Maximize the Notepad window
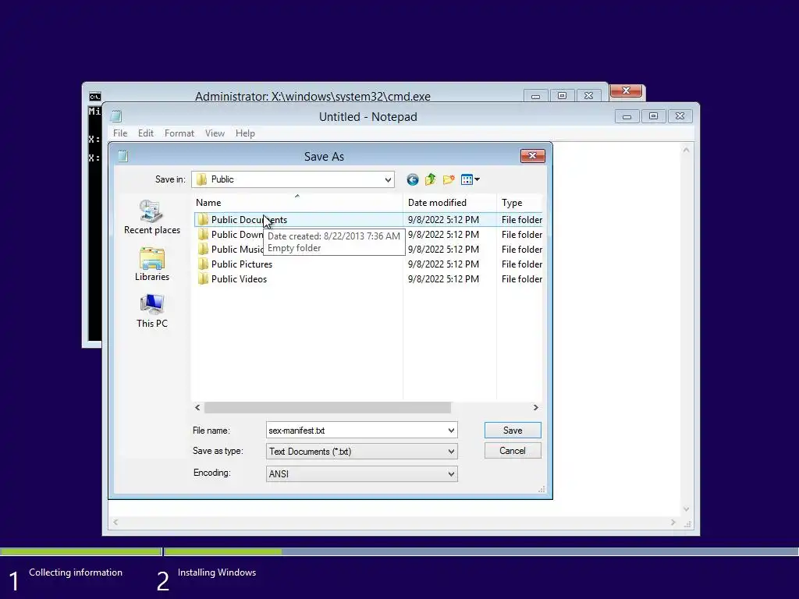Image resolution: width=799 pixels, height=599 pixels. click(653, 116)
